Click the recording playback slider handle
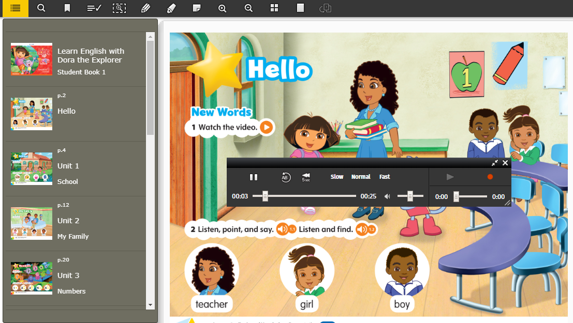 456,197
